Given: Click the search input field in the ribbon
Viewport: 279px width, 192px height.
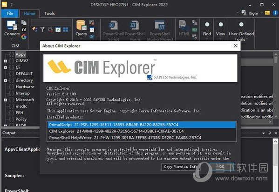Looking at the screenshot, I should tap(51, 23).
